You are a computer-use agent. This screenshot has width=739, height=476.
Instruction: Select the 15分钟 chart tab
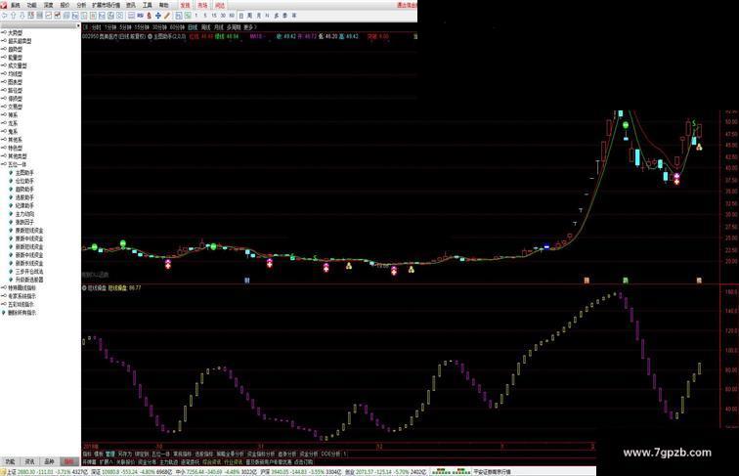point(142,27)
